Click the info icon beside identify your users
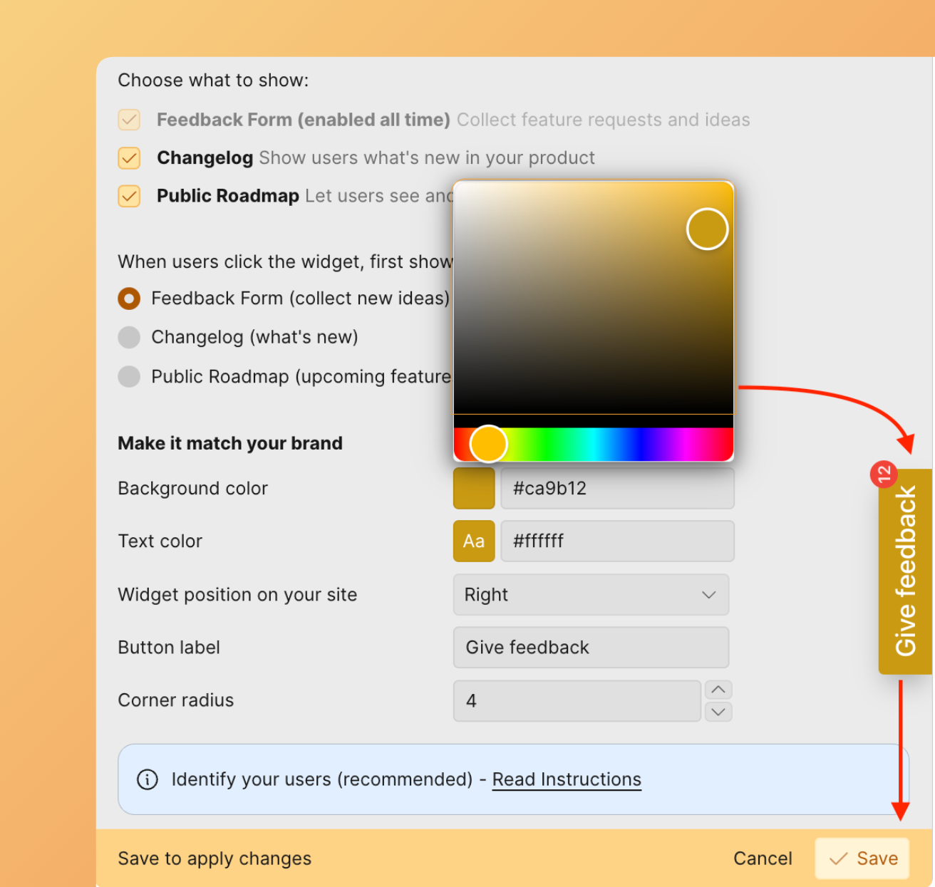The width and height of the screenshot is (935, 887). pyautogui.click(x=146, y=779)
